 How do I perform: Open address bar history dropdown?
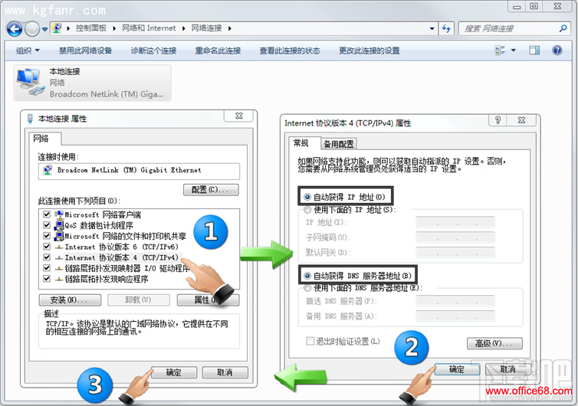click(432, 28)
